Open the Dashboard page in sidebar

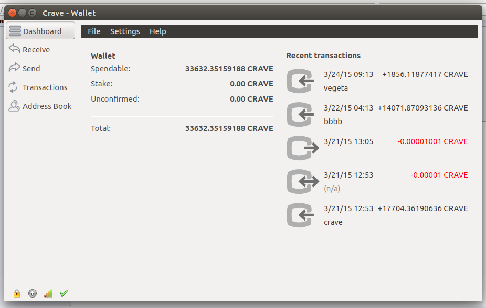[x=40, y=31]
